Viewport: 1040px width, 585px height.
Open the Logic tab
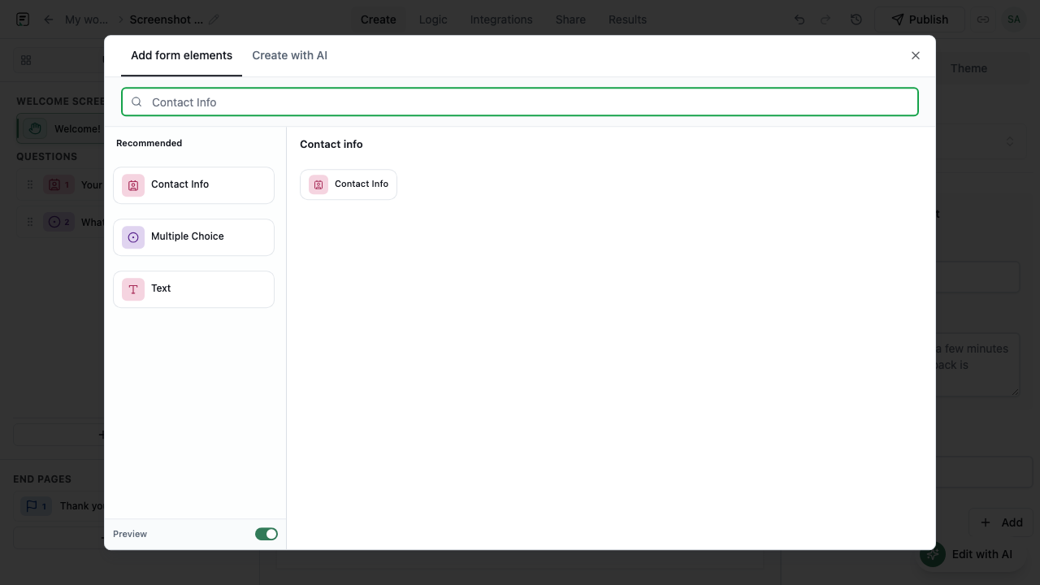point(433,19)
